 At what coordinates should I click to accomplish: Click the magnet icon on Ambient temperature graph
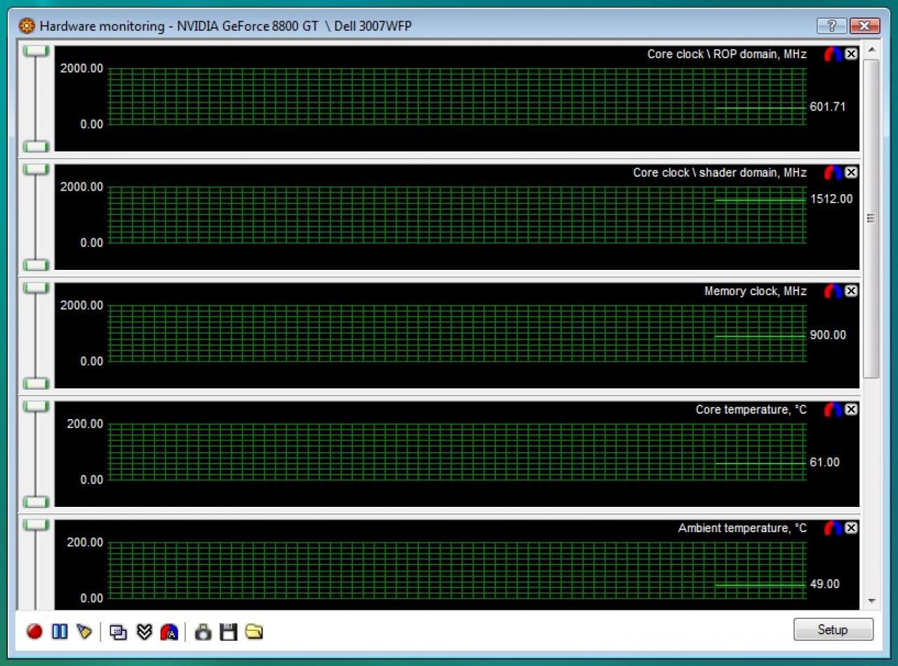tap(833, 528)
